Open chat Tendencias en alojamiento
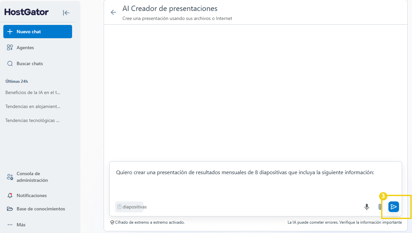 (x=33, y=106)
